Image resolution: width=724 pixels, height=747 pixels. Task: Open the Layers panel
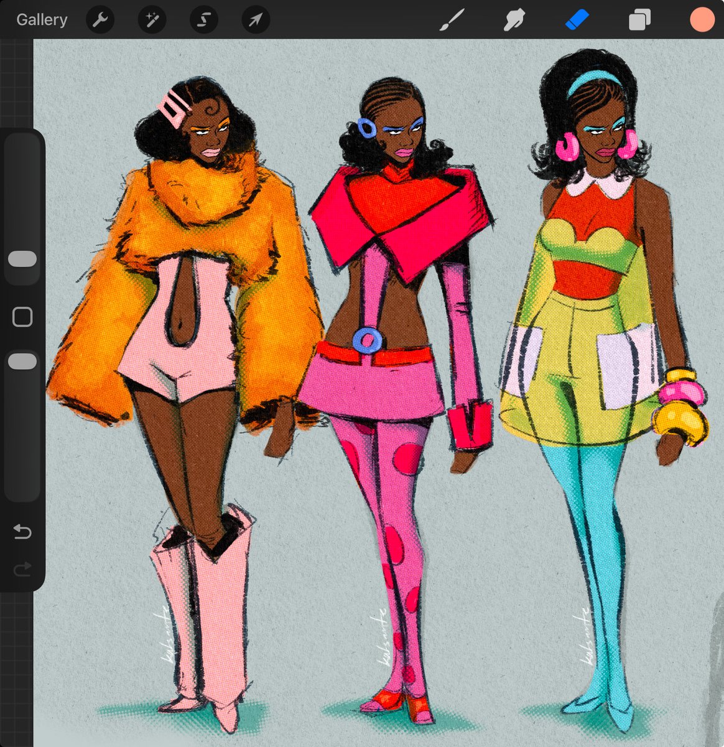639,20
